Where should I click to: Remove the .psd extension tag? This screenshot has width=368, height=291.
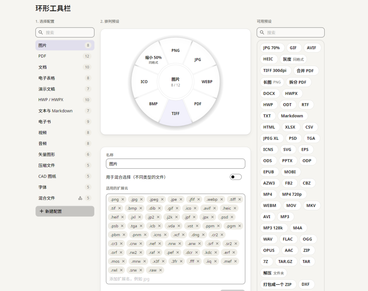232,217
